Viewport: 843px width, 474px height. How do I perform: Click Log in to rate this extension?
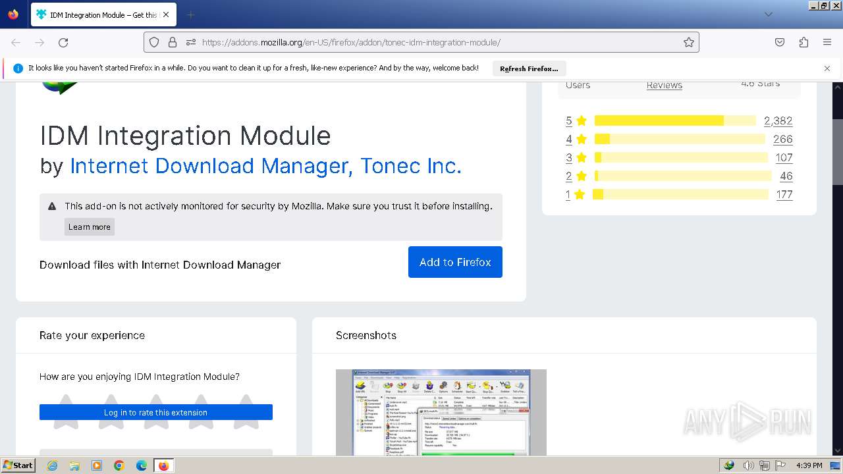pyautogui.click(x=156, y=412)
